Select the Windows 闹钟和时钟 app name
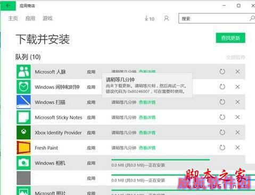The width and height of the screenshot is (255, 195). click(57, 87)
